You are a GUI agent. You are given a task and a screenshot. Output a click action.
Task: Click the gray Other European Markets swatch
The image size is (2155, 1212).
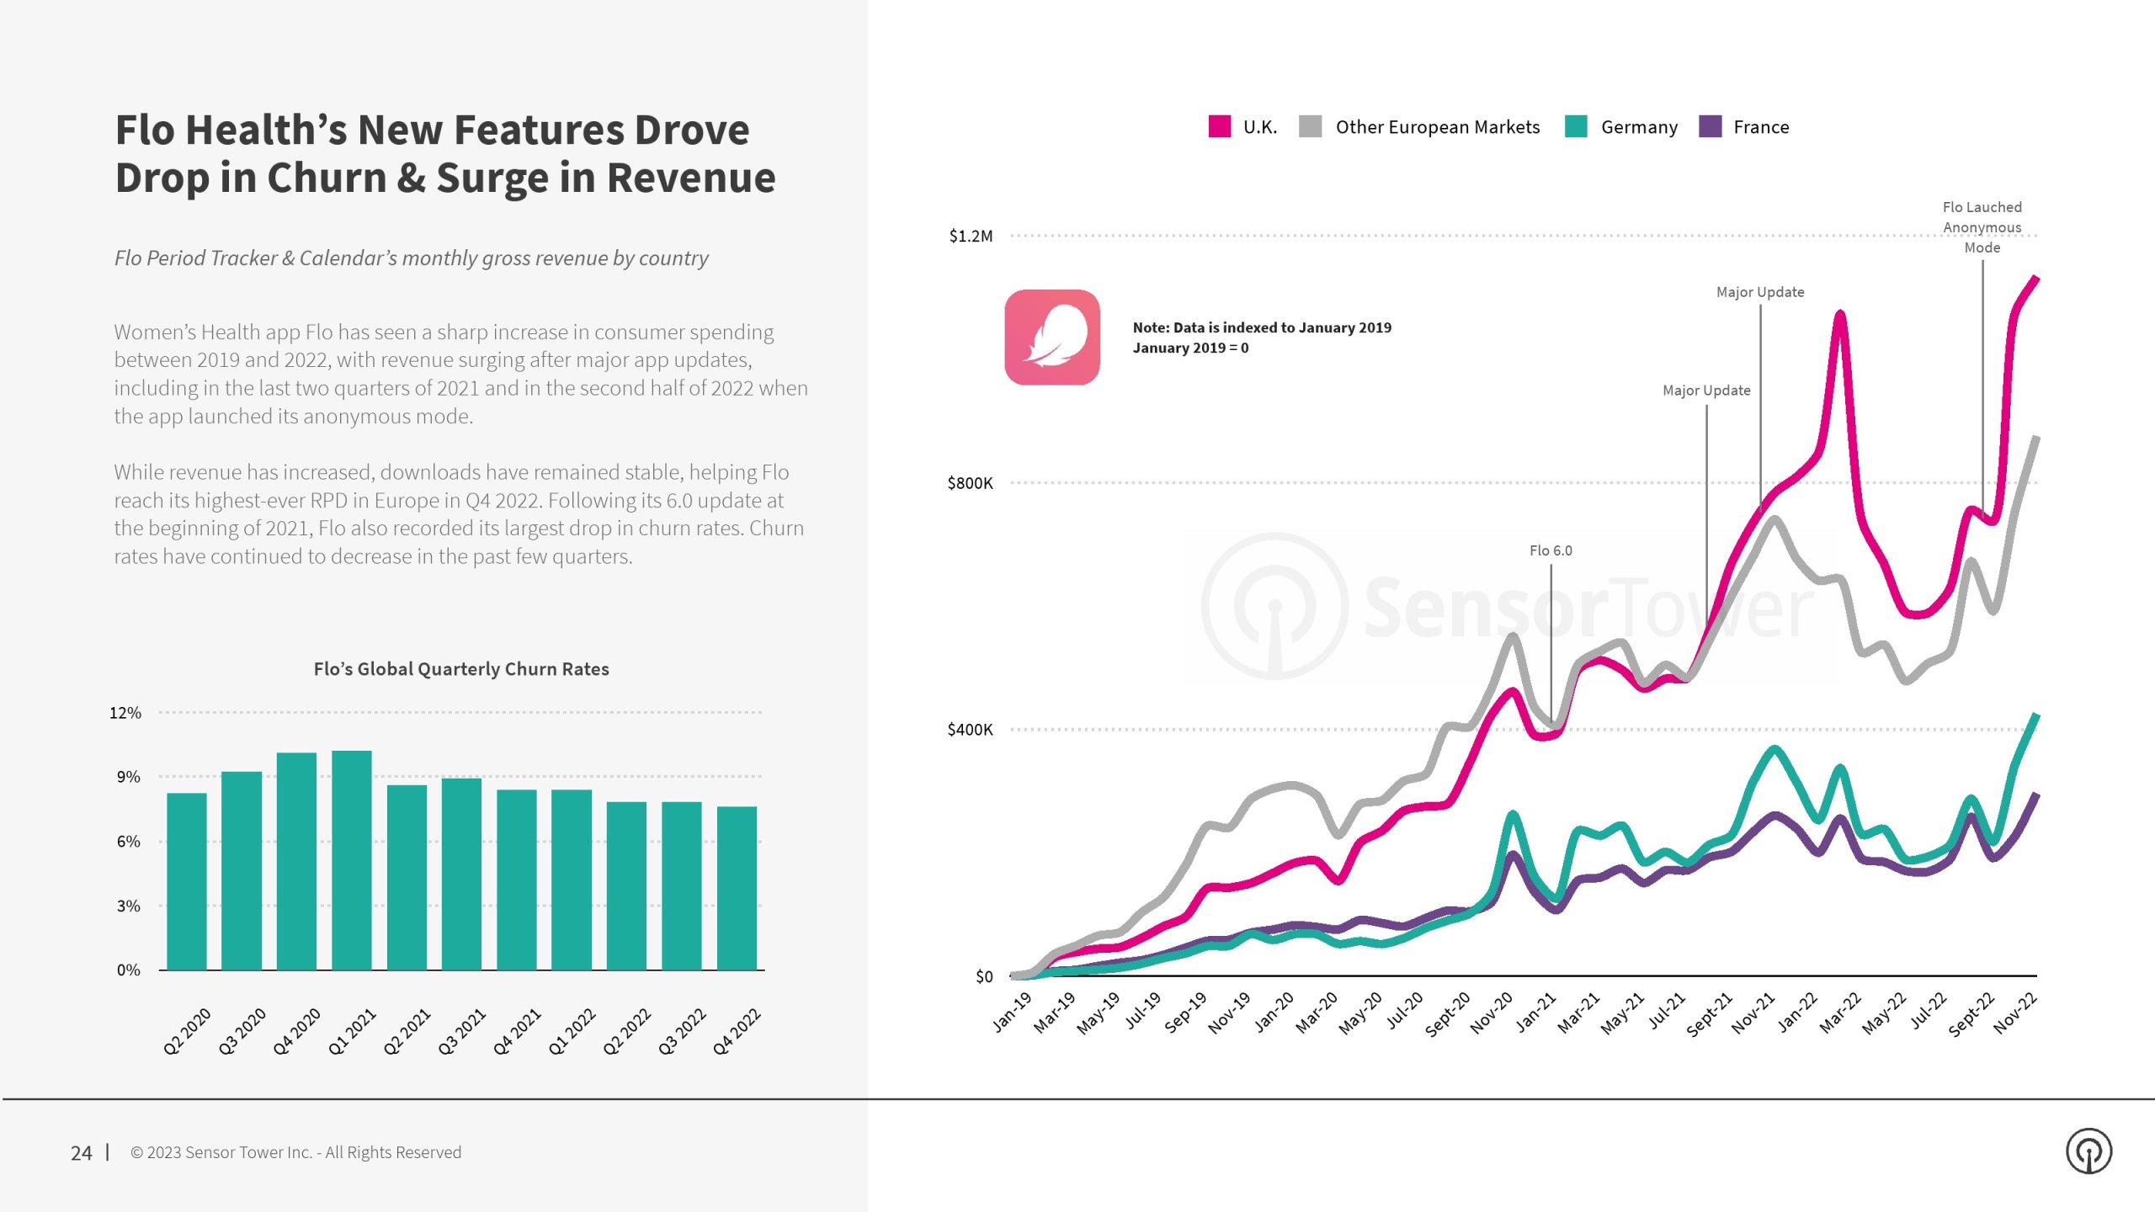(x=1310, y=126)
